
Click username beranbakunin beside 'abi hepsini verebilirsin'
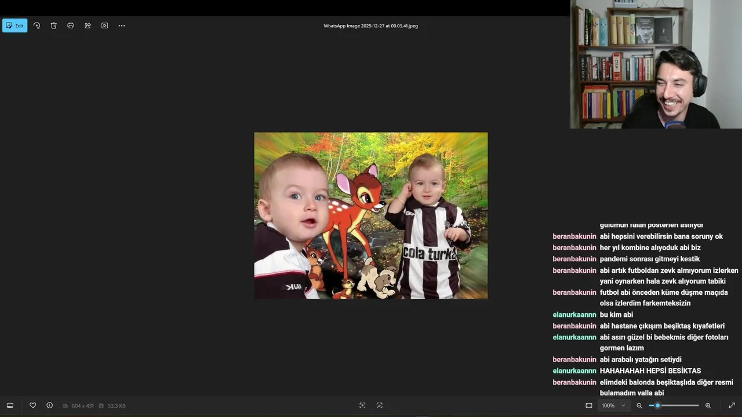(x=574, y=236)
